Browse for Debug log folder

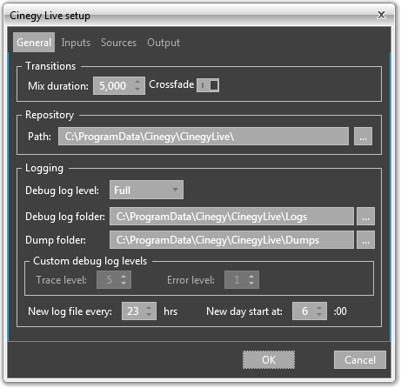(365, 217)
